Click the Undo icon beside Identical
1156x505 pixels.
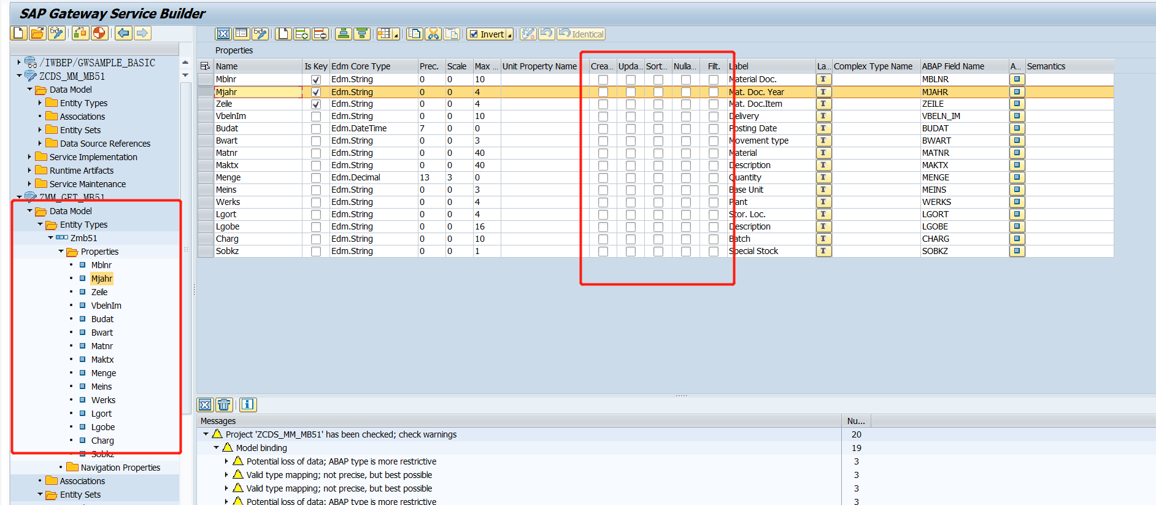tap(546, 34)
